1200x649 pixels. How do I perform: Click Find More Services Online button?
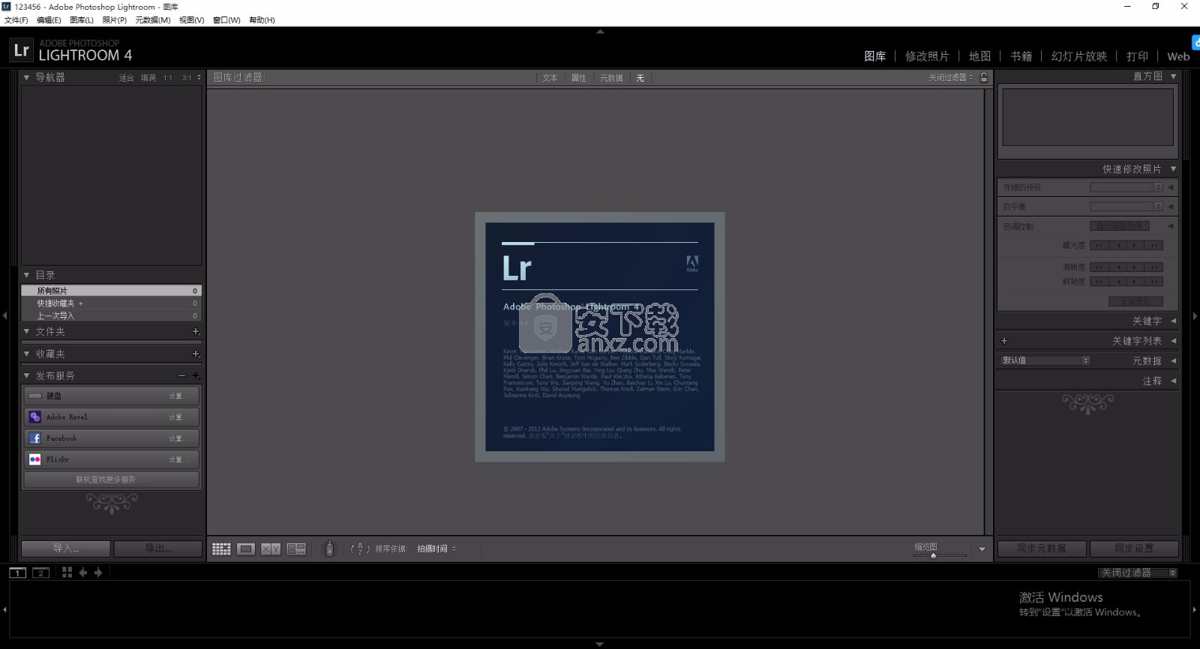coord(111,480)
